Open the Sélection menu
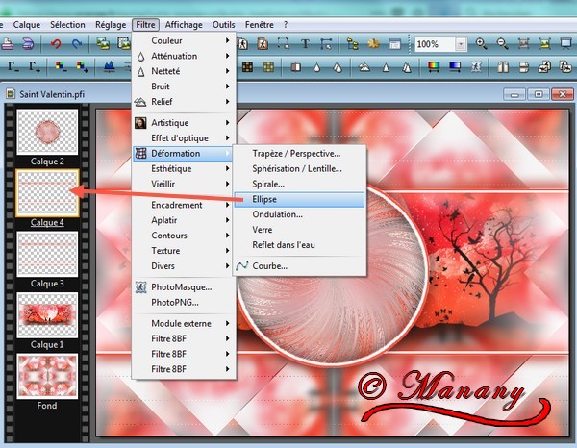 (x=67, y=25)
